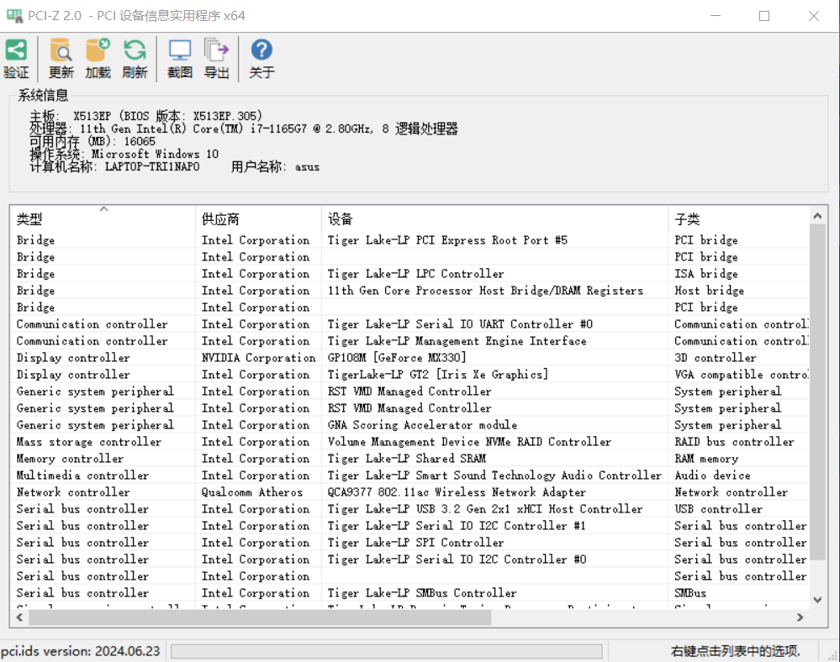
Task: Maximize the PCI-Z window
Action: coord(764,15)
